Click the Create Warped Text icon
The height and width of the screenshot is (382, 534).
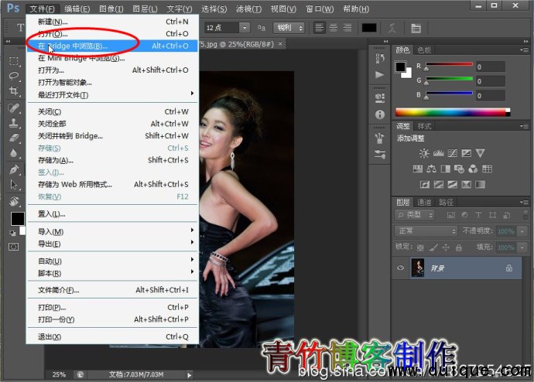392,28
